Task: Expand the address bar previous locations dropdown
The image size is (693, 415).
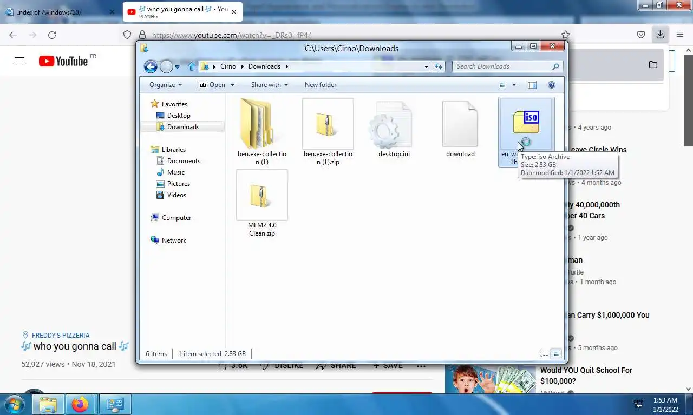Action: (426, 66)
